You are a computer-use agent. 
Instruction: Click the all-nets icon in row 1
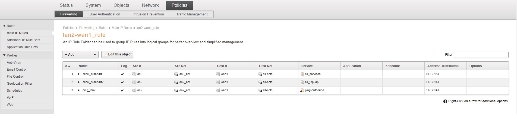[x=260, y=74]
